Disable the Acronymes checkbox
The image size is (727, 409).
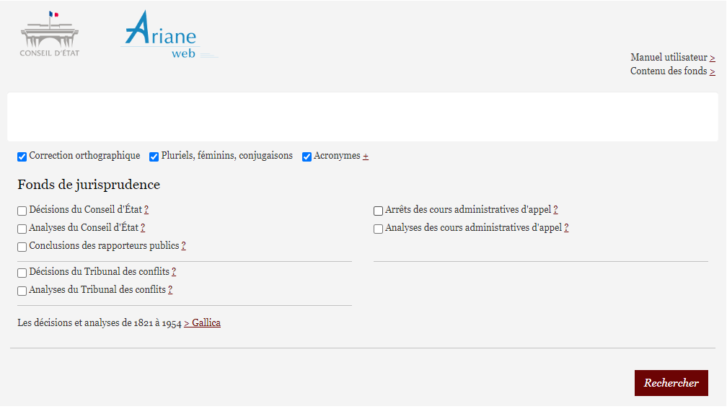(x=307, y=157)
